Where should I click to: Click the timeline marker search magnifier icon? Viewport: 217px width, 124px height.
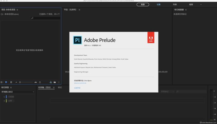point(177,92)
